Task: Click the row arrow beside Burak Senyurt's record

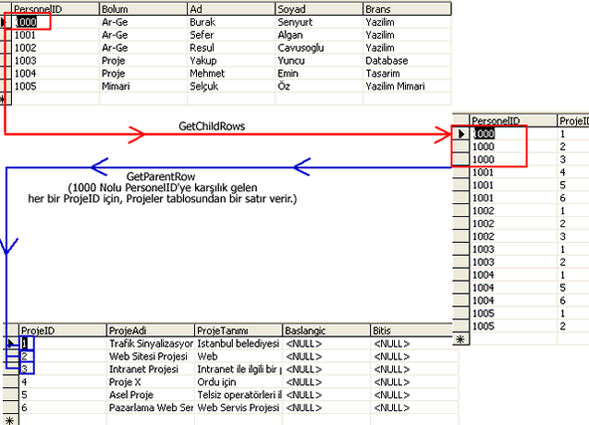Action: [5, 21]
